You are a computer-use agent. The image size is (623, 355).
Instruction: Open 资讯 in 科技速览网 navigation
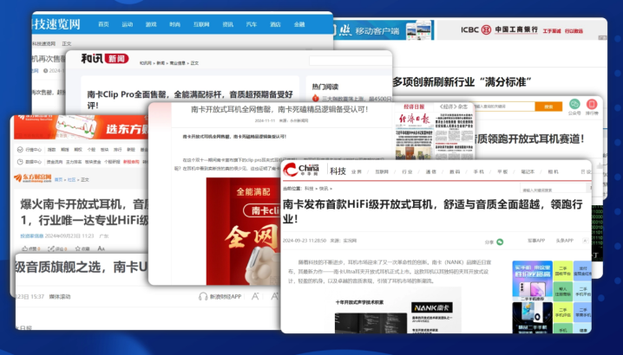point(227,24)
